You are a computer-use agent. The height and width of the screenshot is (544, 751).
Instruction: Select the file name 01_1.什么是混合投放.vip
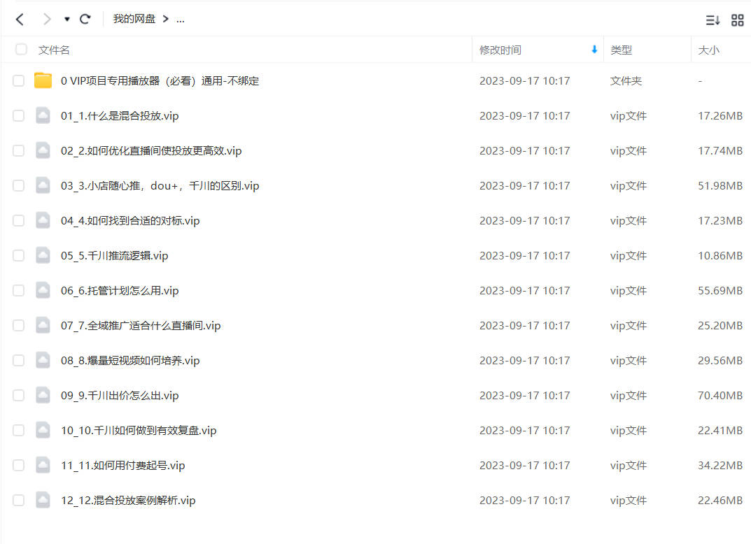pos(120,116)
